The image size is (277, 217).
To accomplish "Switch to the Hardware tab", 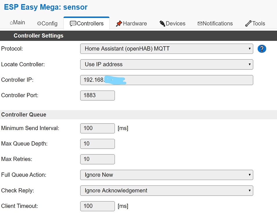I will (x=131, y=23).
